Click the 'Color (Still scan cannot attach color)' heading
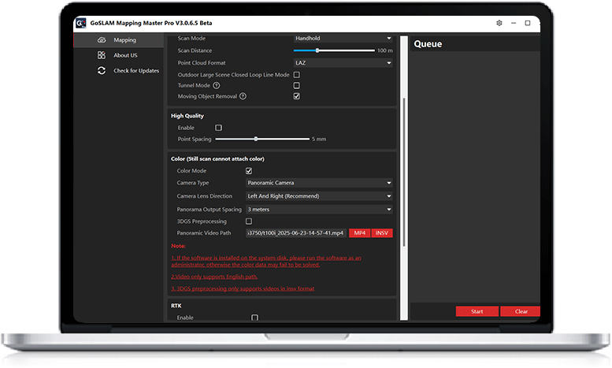This screenshot has width=612, height=368. coord(217,159)
